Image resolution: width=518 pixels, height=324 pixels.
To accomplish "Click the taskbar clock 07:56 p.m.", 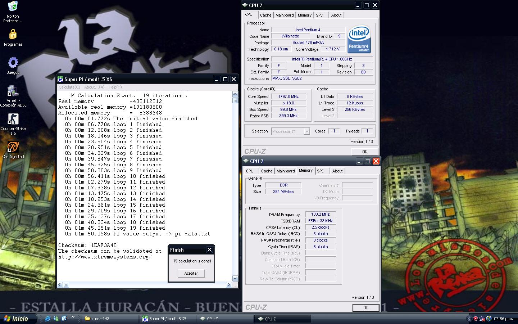I will (503, 319).
